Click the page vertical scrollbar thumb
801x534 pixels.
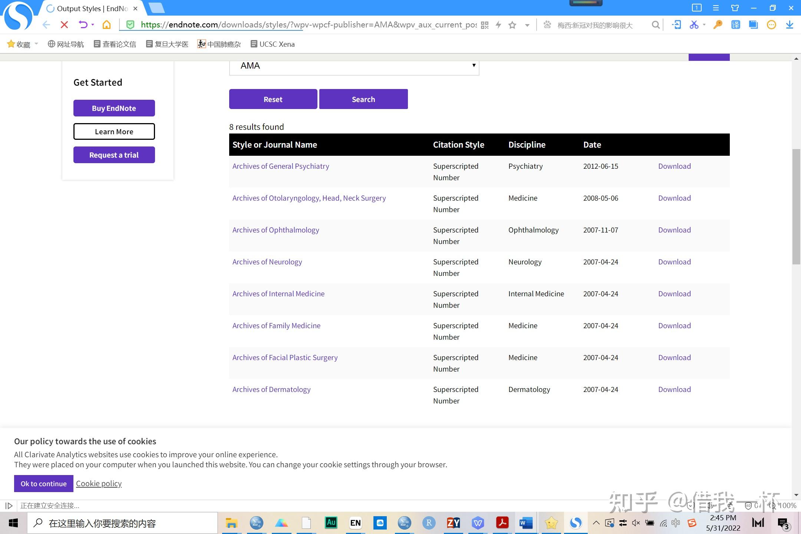tap(796, 206)
